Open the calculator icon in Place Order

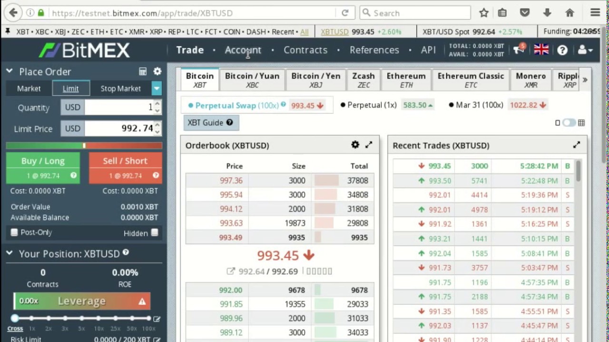tap(143, 72)
